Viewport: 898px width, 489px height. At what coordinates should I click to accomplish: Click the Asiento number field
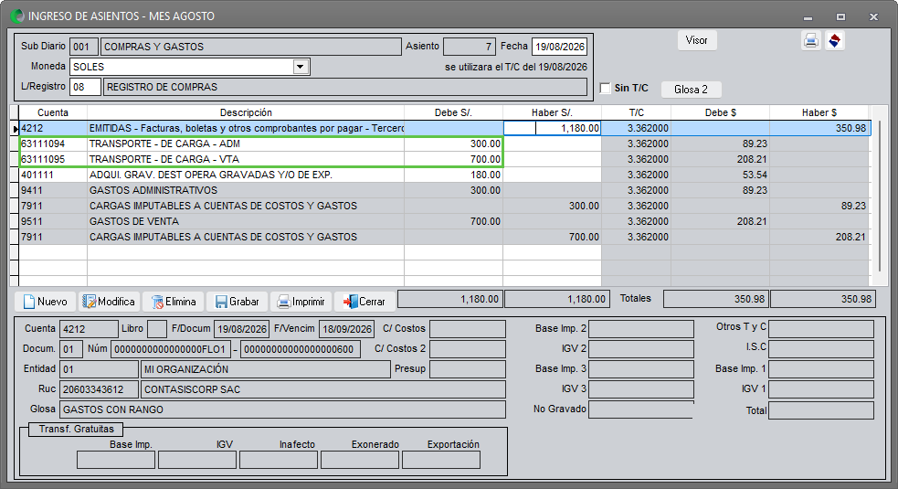(x=469, y=47)
